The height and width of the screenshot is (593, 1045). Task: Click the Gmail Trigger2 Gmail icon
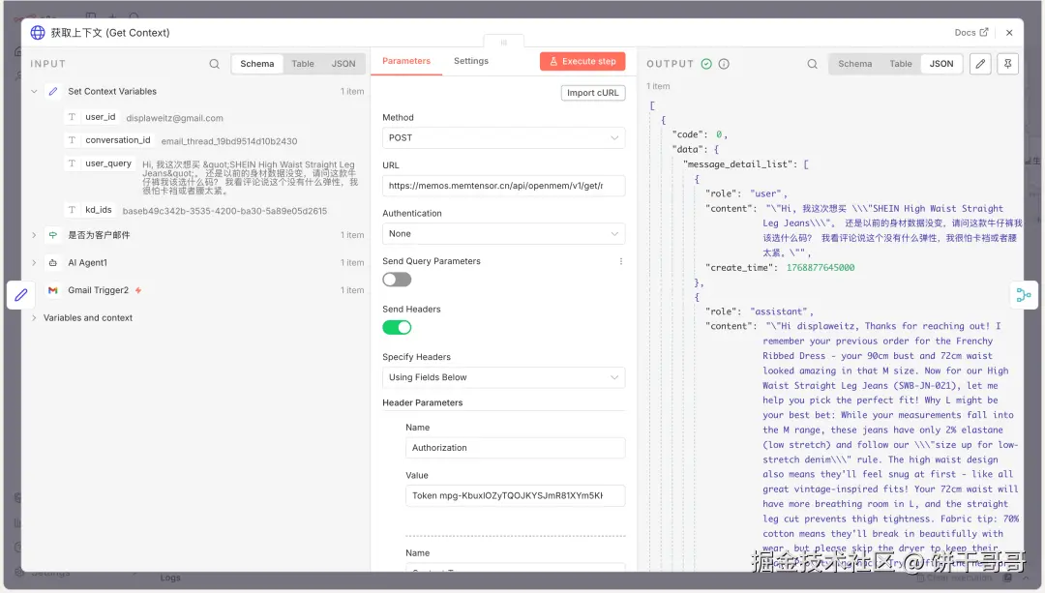pos(53,290)
